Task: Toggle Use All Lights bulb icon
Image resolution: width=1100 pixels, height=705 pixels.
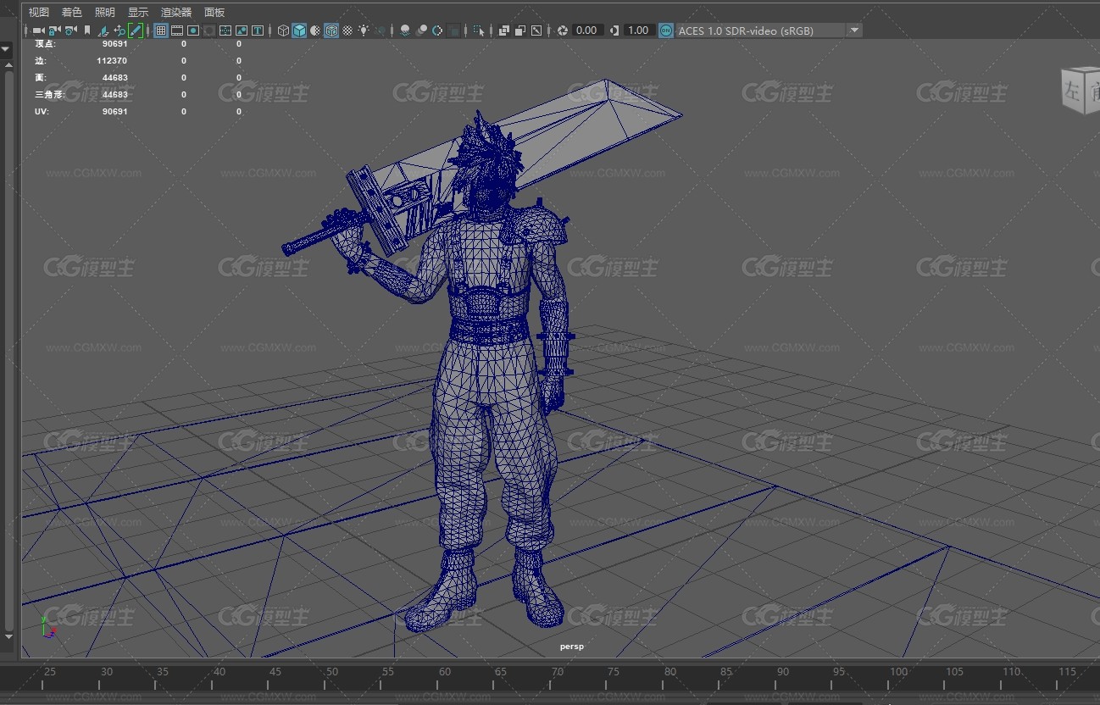Action: [x=364, y=31]
